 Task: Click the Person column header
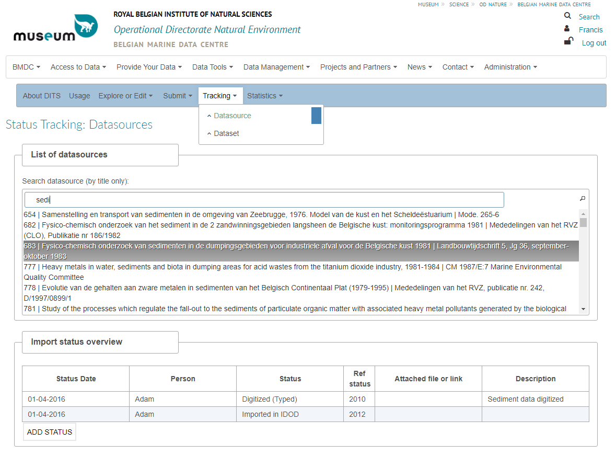click(183, 379)
